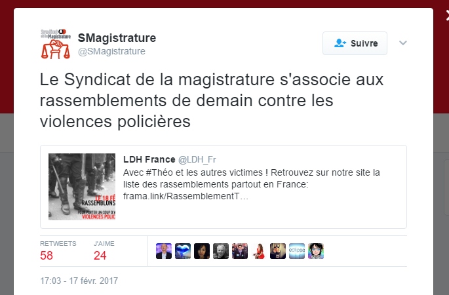Click the cartoon character with glasses avatar
449x295 pixels.
316,251
